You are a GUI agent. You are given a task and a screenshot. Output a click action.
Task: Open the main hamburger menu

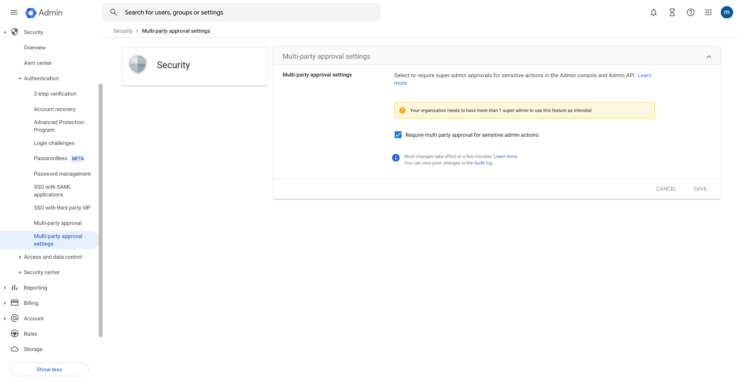point(14,13)
